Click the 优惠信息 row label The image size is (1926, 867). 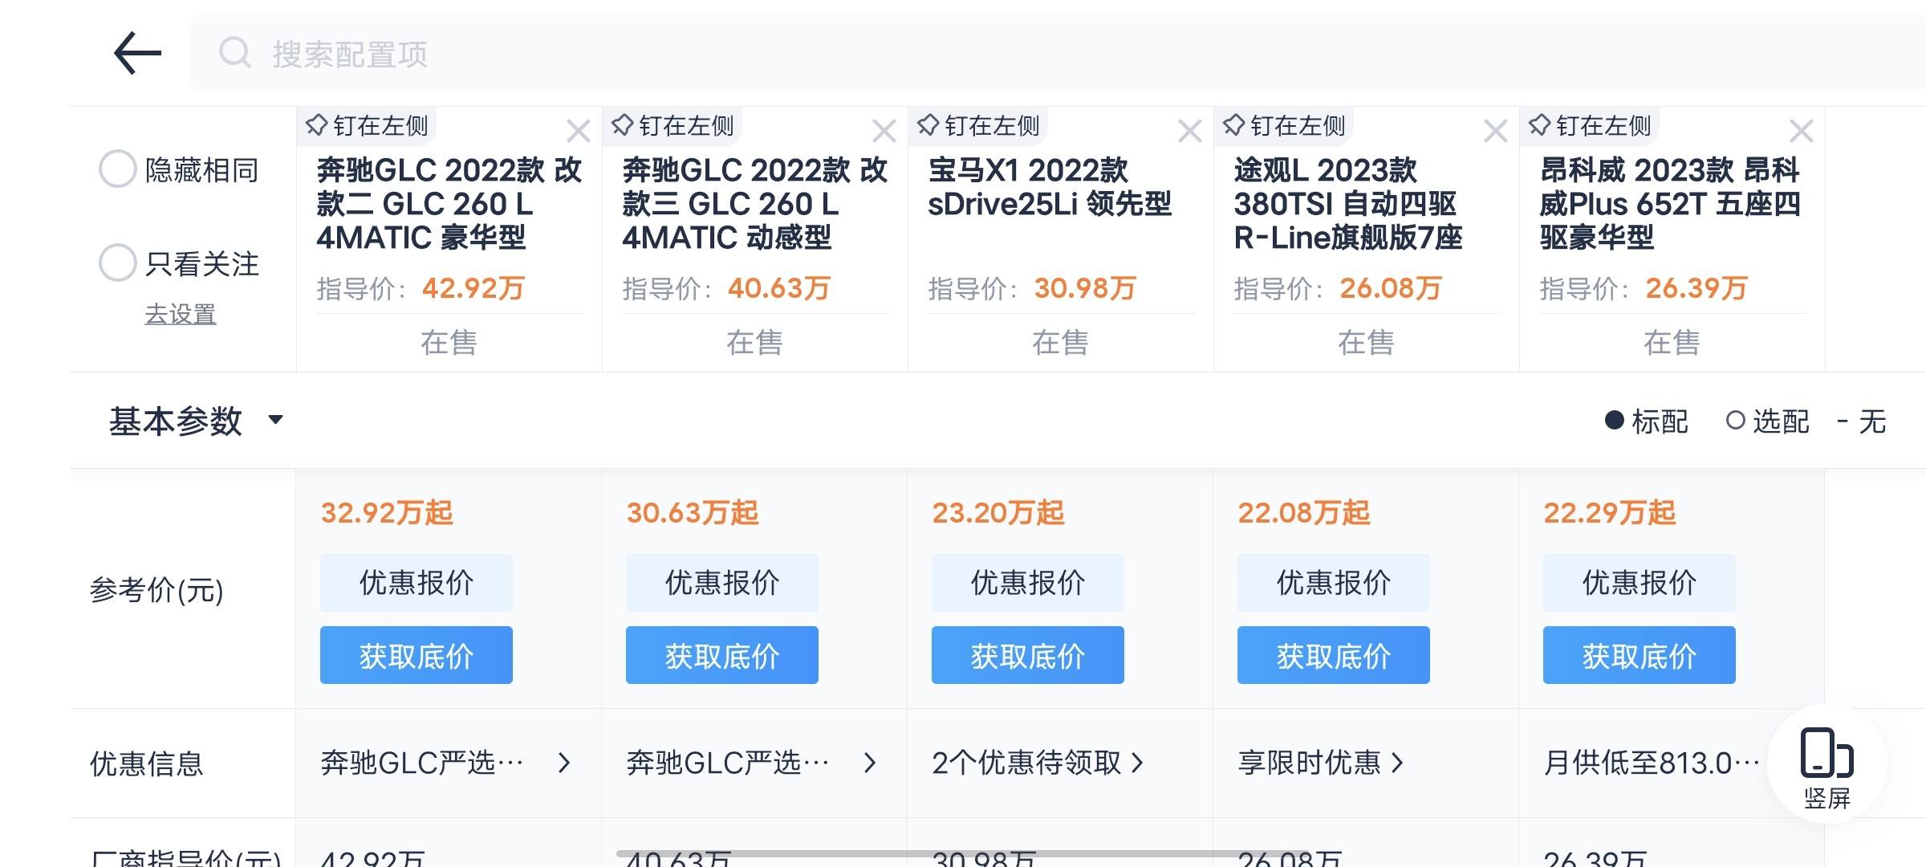[x=147, y=763]
